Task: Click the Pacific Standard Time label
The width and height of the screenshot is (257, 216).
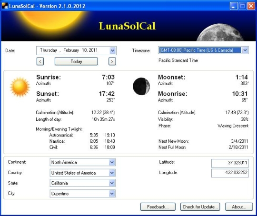Action: pos(178,60)
